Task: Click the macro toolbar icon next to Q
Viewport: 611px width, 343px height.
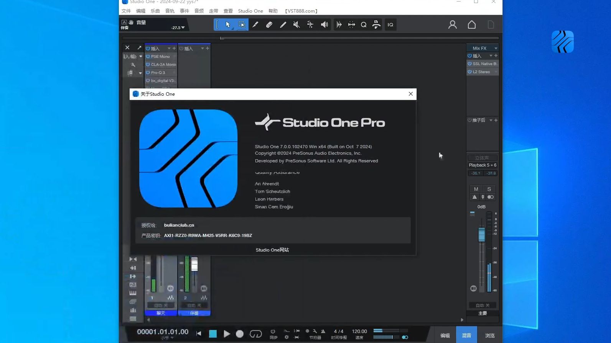Action: point(376,24)
